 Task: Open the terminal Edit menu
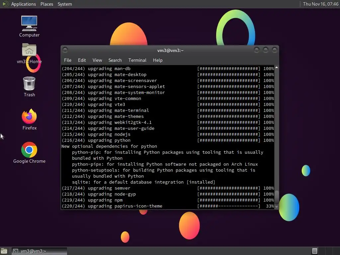tap(82, 60)
